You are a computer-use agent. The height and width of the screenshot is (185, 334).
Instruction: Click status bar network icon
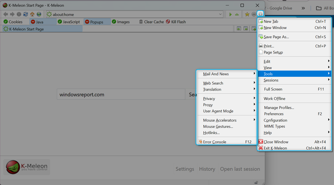256,182
